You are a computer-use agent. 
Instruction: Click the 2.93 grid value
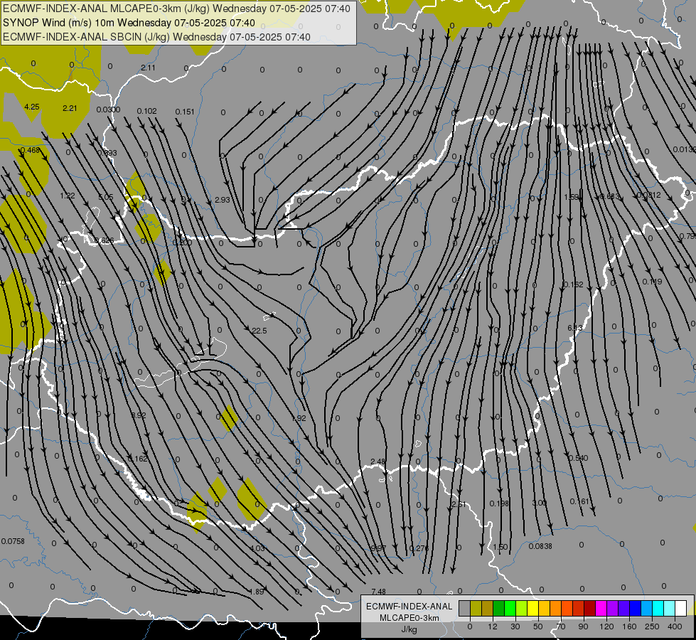click(x=223, y=200)
